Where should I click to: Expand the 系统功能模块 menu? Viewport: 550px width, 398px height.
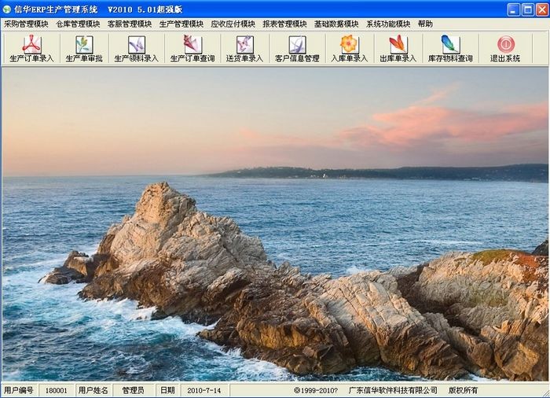click(x=388, y=24)
